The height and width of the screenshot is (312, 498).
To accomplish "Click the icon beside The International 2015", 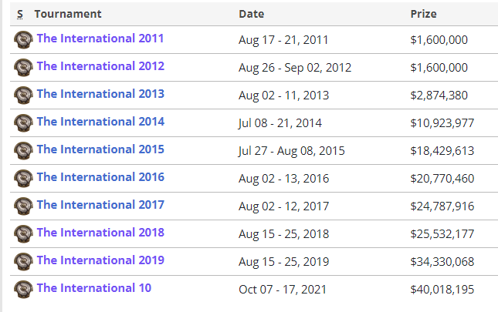I will (23, 151).
